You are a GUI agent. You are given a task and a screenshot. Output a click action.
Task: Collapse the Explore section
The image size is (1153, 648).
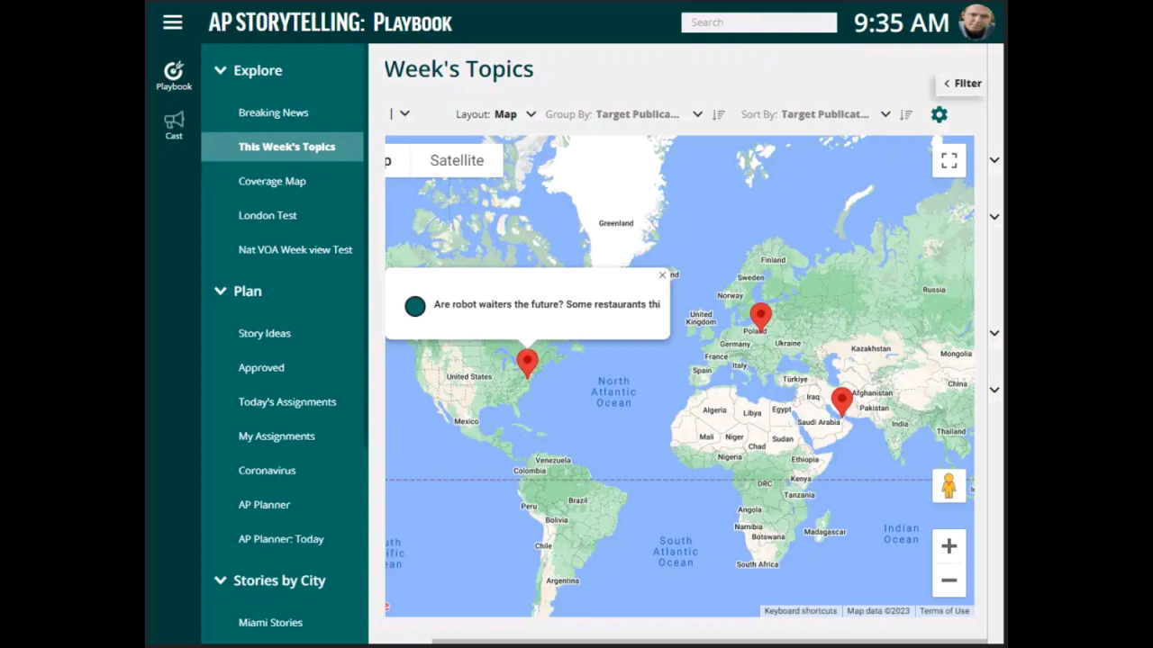(220, 70)
